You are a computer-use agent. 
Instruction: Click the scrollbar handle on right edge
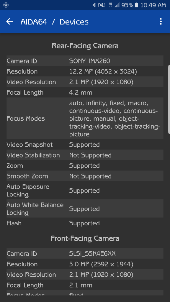[x=169, y=99]
